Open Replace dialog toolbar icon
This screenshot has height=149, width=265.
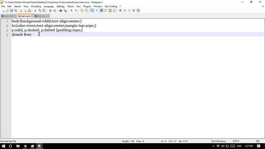pos(65,10)
